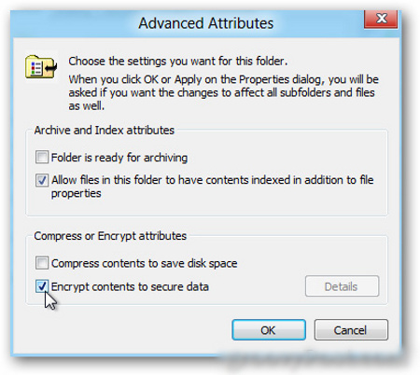Screen dimensions: 420x375
Task: Click the "Folder is ready for archiving" label text
Action: 119,158
